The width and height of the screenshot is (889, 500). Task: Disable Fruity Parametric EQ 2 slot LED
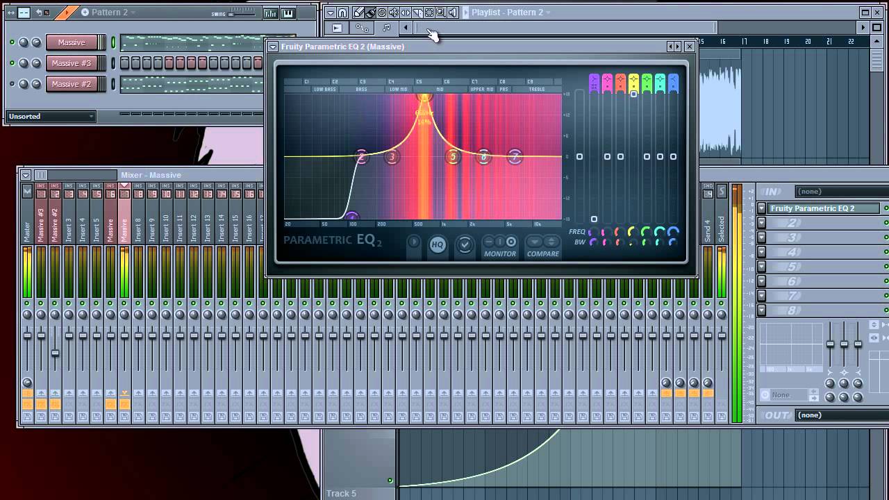coord(886,208)
